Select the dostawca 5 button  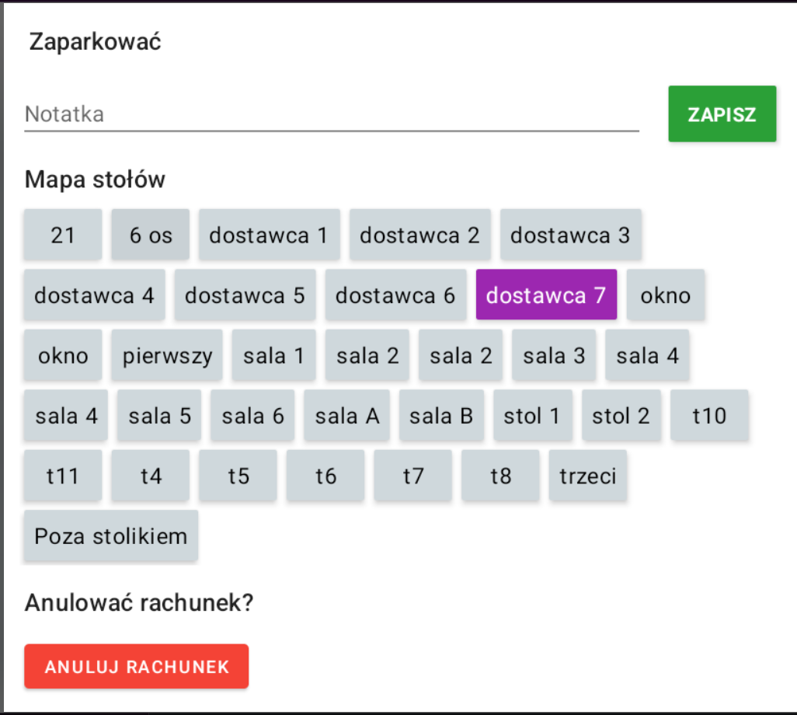(245, 295)
